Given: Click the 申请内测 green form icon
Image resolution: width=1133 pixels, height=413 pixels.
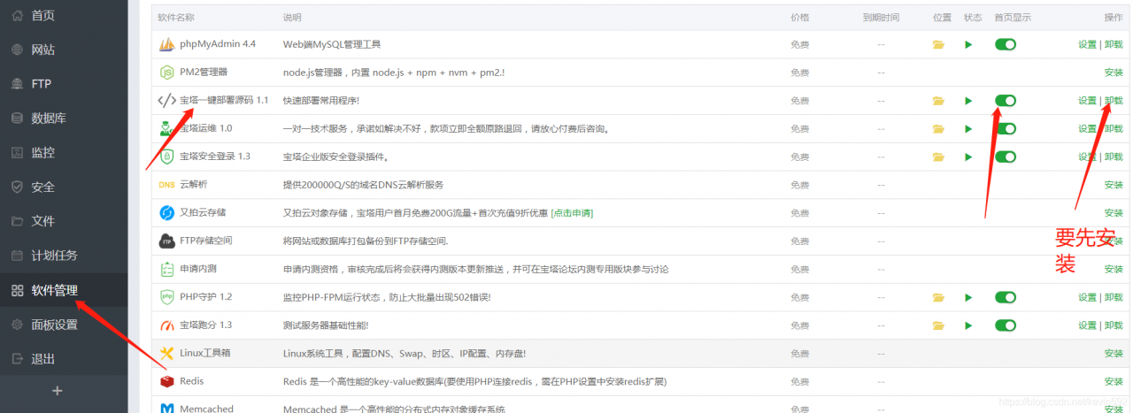Looking at the screenshot, I should point(166,269).
